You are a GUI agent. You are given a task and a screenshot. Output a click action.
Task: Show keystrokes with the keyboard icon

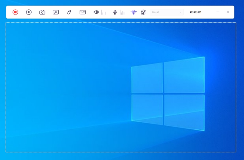point(83,12)
